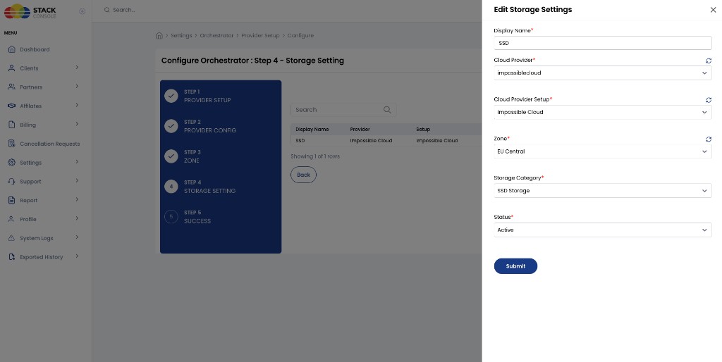The width and height of the screenshot is (722, 362).
Task: Open the Zone dropdown showing EU Central
Action: coord(603,151)
